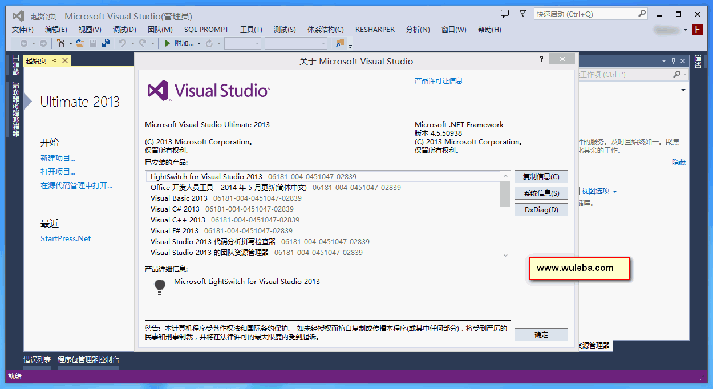Close the right-side tool panel
The height and width of the screenshot is (389, 713).
point(682,60)
